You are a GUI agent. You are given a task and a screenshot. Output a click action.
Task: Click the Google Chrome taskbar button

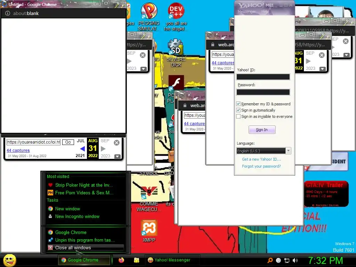pyautogui.click(x=84, y=260)
